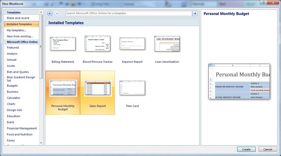Viewport: 281px width, 156px height.
Task: Open the Blank and recent category
Action: click(x=18, y=18)
